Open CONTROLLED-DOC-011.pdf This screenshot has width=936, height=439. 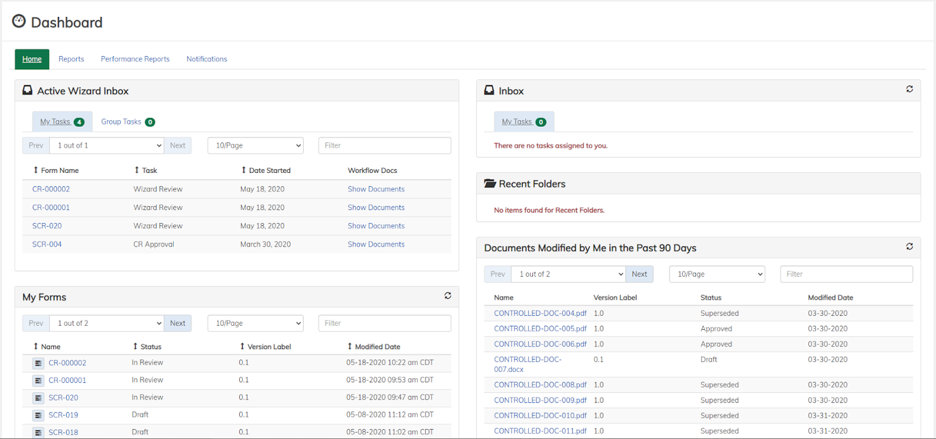click(x=540, y=431)
